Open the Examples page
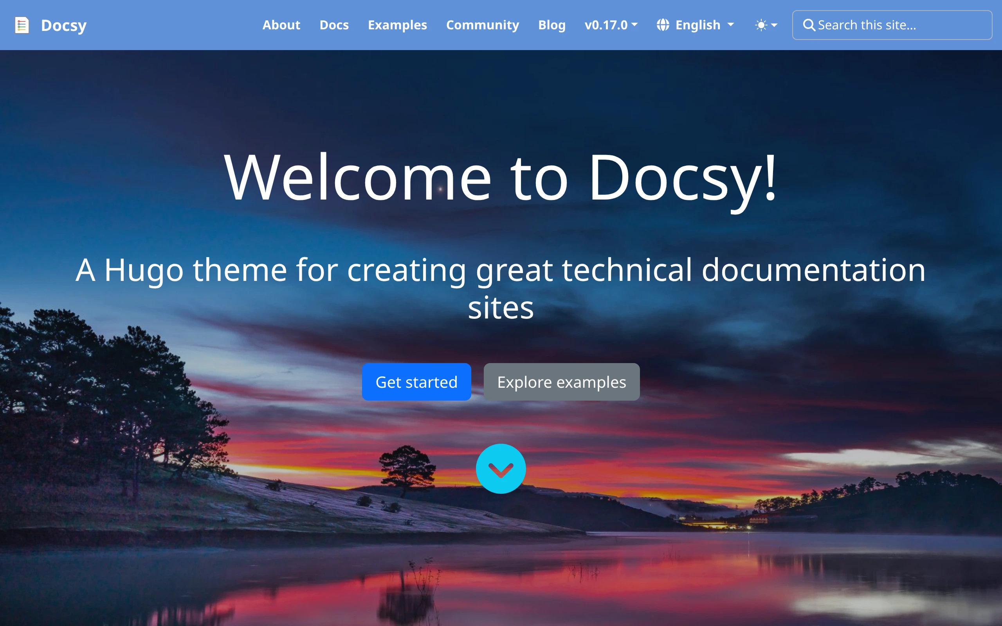This screenshot has height=626, width=1002. [x=397, y=25]
